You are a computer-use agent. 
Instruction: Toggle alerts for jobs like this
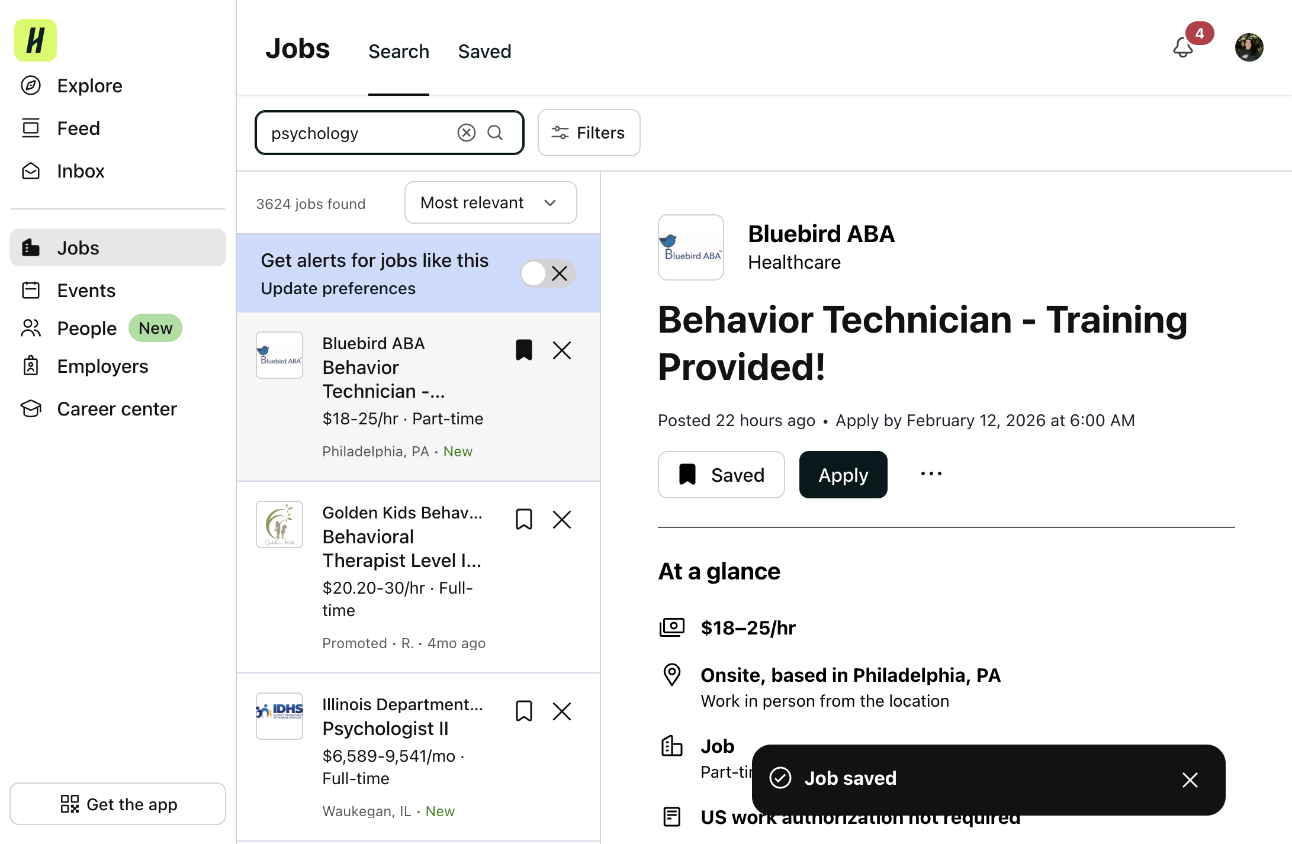[x=548, y=273]
